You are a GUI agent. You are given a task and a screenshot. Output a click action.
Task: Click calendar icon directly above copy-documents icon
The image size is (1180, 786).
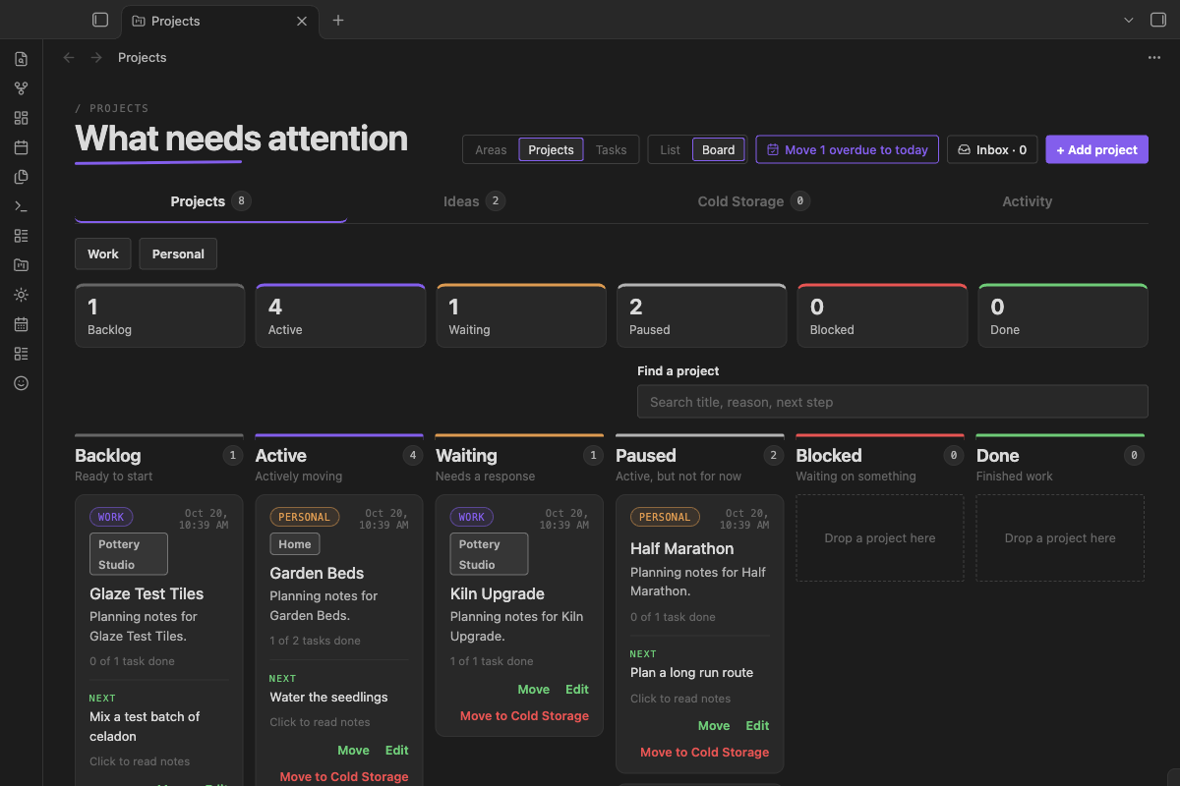click(21, 147)
